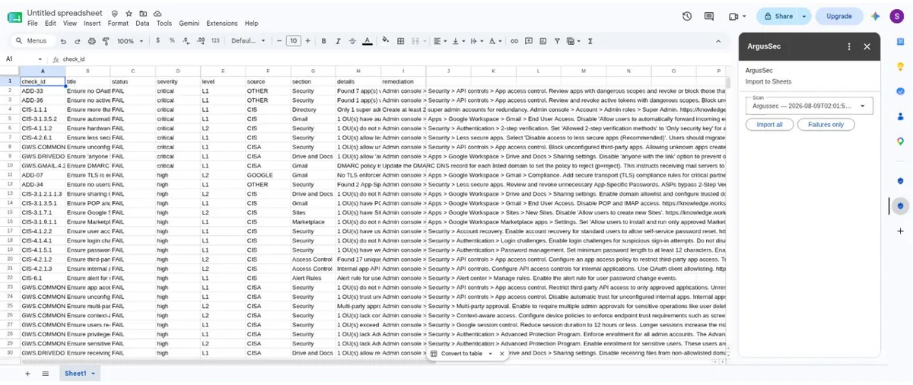Click the undo arrow in the toolbar
This screenshot has height=385, width=913.
(64, 41)
